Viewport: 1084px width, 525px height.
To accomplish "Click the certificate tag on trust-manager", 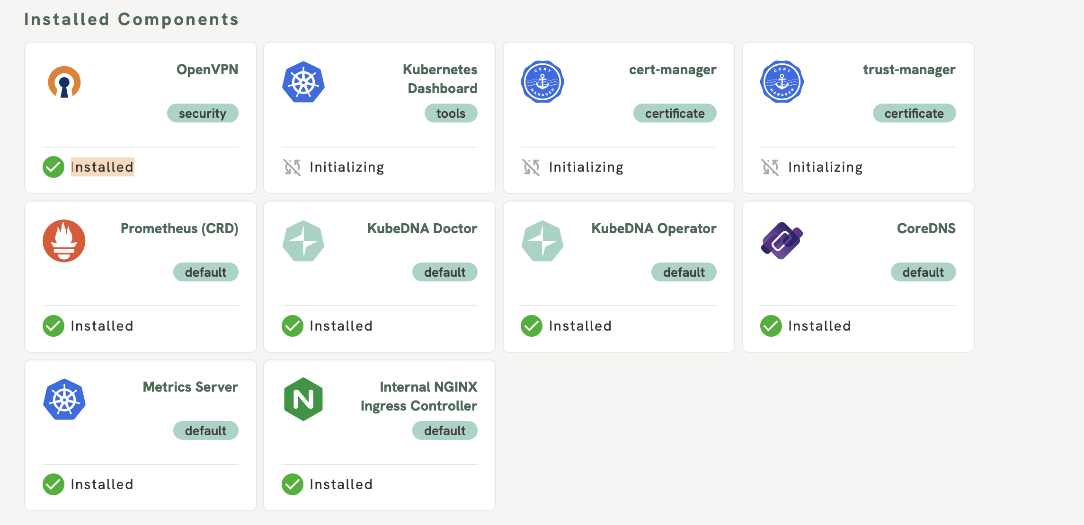I will point(914,114).
